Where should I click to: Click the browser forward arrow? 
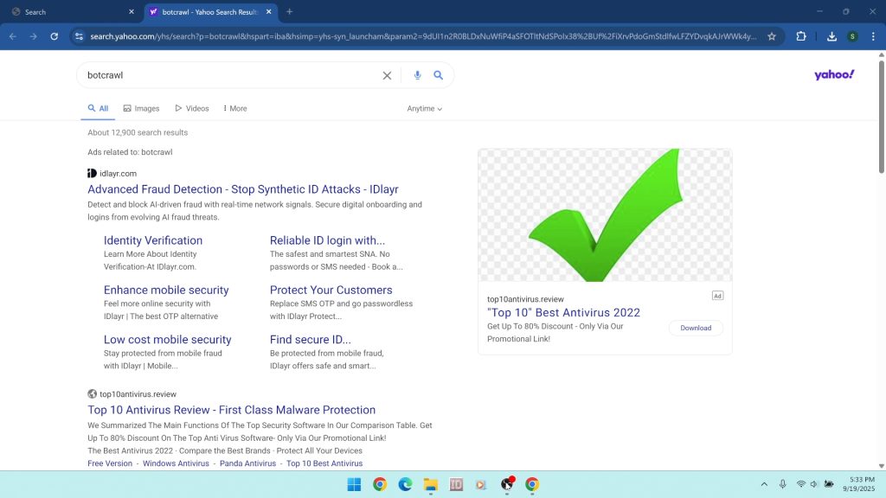point(34,36)
